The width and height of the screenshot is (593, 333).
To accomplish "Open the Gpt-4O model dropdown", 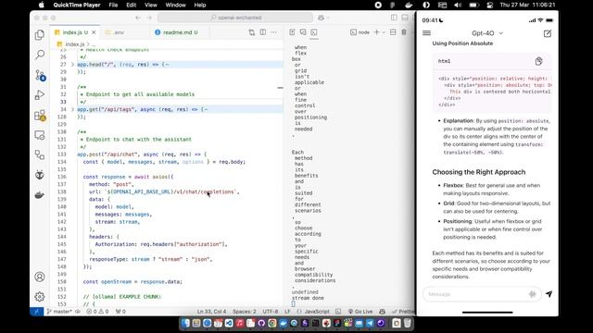I will click(487, 33).
